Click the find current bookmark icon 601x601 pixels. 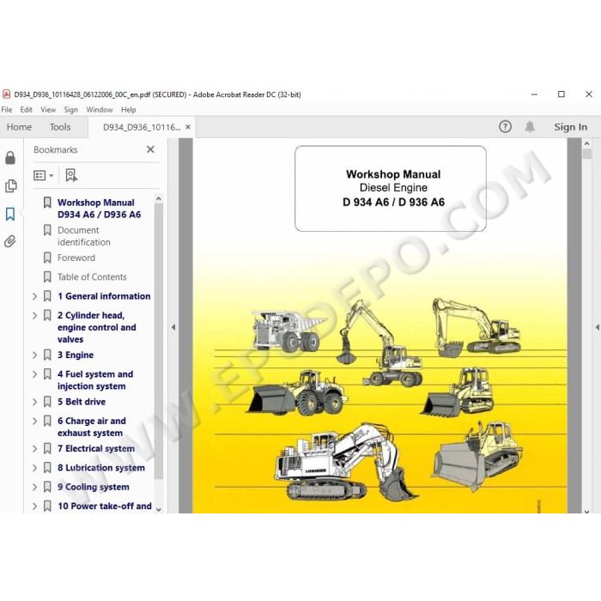coord(71,175)
